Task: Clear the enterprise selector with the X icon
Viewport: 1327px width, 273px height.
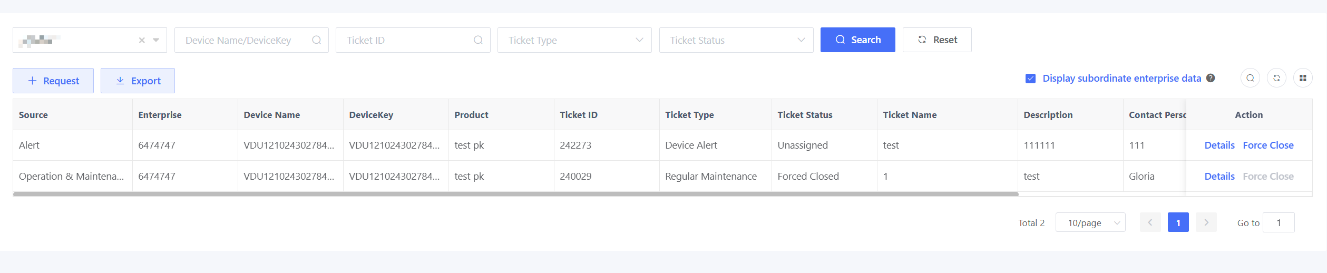Action: 142,40
